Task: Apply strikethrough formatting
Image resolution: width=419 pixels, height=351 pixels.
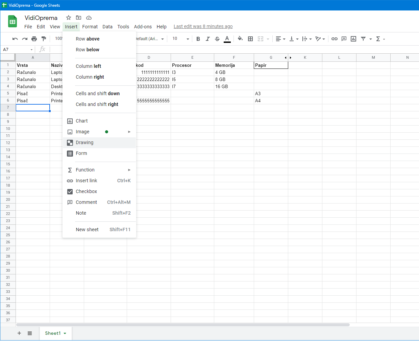Action: coord(217,39)
